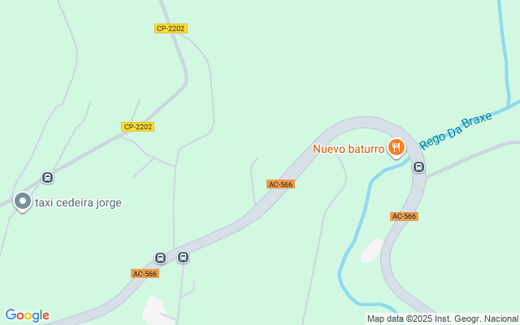Select the right bus stop of the AC-566 pair

click(183, 257)
